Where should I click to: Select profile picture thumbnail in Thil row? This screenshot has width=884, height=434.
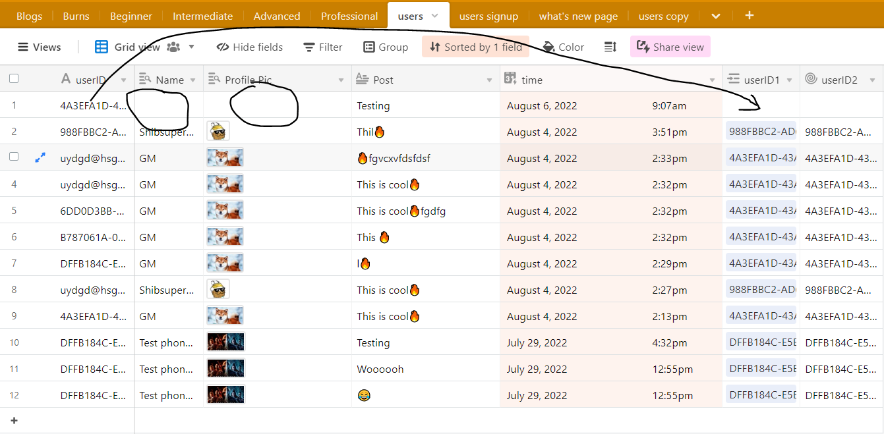[218, 132]
